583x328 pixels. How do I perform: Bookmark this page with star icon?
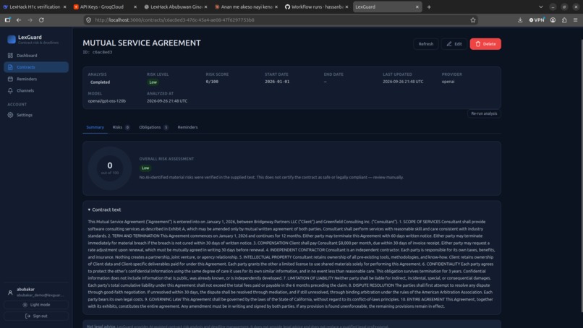tap(473, 20)
